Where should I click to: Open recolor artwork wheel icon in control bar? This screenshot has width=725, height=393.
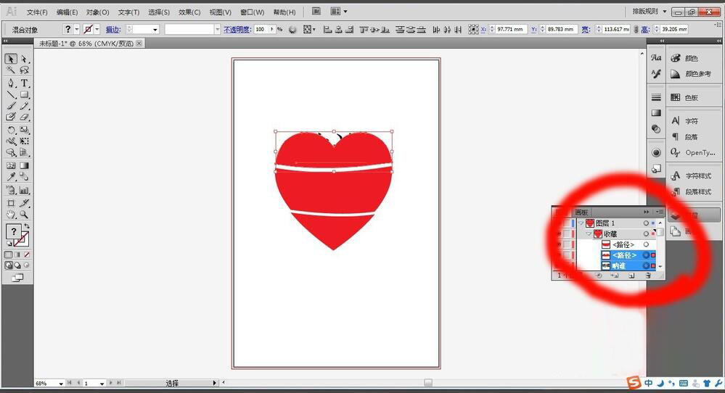point(292,30)
